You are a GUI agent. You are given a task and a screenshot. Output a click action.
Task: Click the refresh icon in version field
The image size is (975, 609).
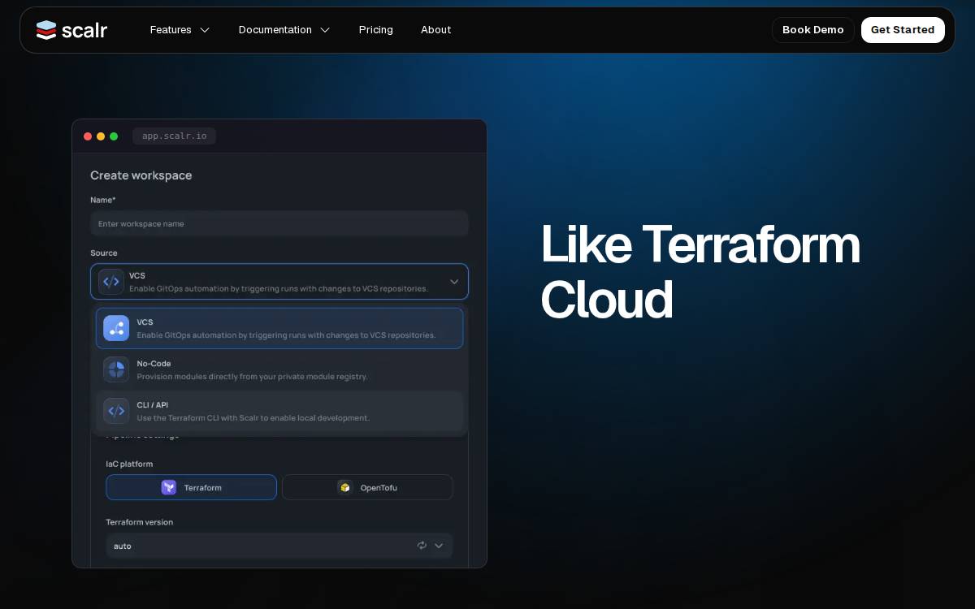click(x=422, y=546)
